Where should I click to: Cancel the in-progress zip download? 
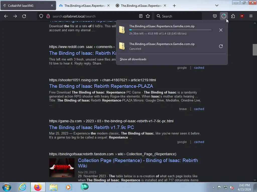pos(221,30)
